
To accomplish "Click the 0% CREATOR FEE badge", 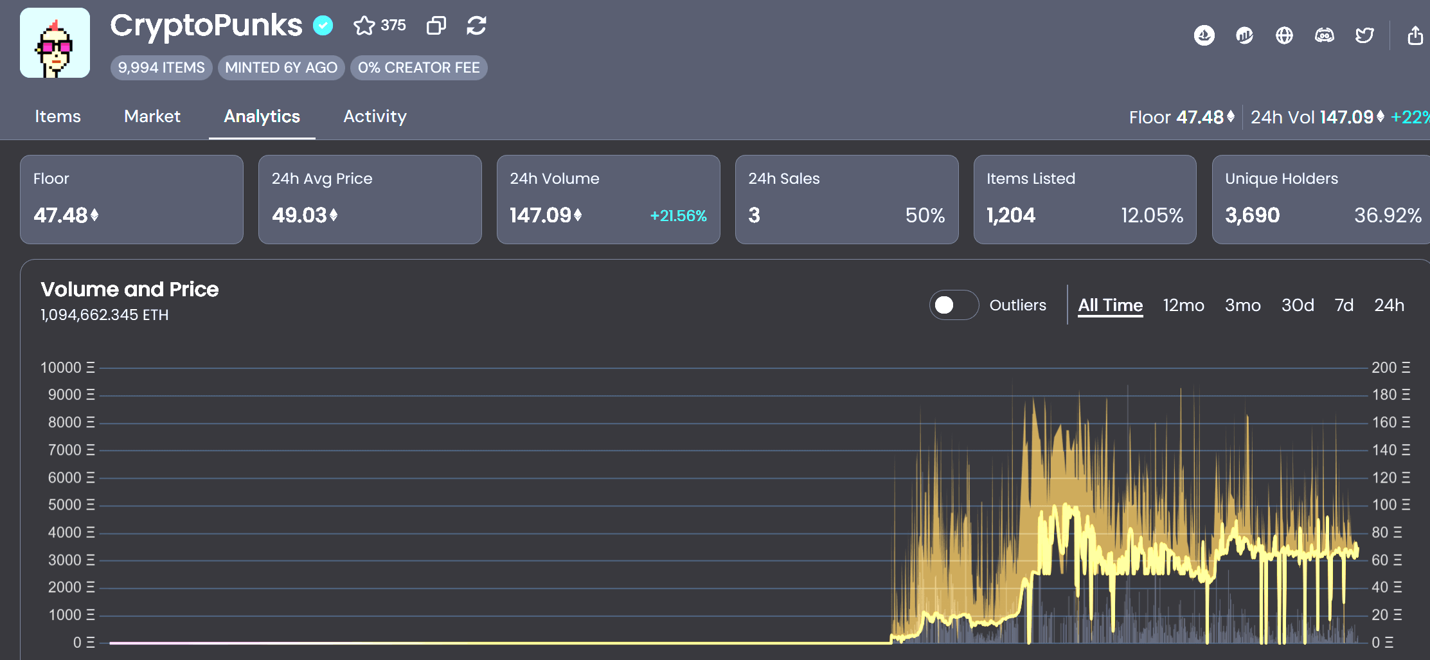I will (x=419, y=67).
